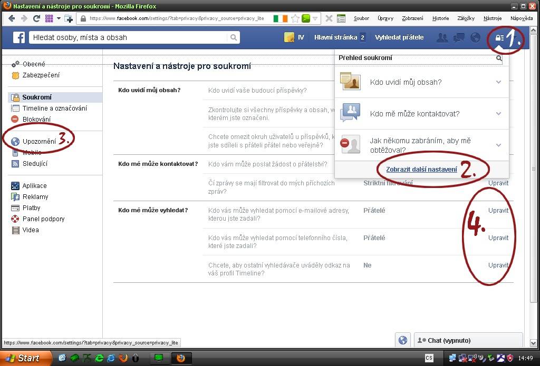Open the Zobrazení menu
This screenshot has height=366, width=540.
[x=412, y=18]
